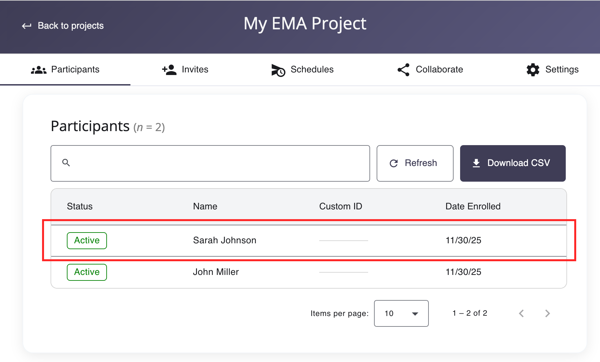The height and width of the screenshot is (362, 600).
Task: Click the search magnifier icon
Action: point(66,163)
